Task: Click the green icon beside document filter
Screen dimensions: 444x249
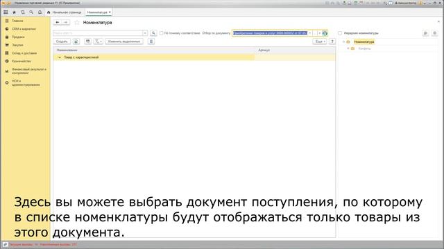Action: (325, 33)
